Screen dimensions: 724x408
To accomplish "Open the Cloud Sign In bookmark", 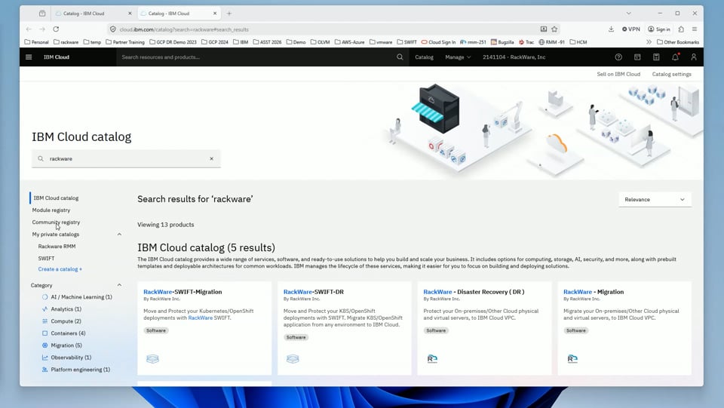I will (x=438, y=42).
